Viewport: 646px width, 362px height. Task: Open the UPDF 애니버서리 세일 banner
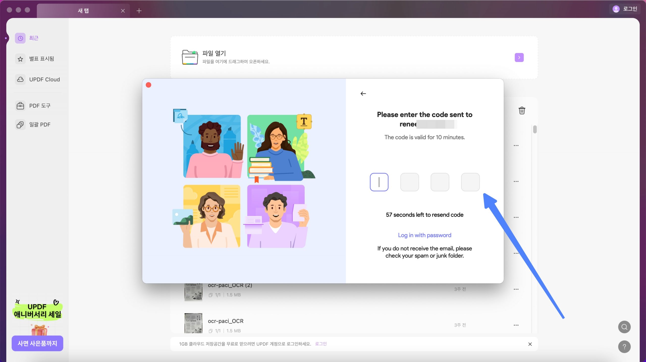point(37,310)
